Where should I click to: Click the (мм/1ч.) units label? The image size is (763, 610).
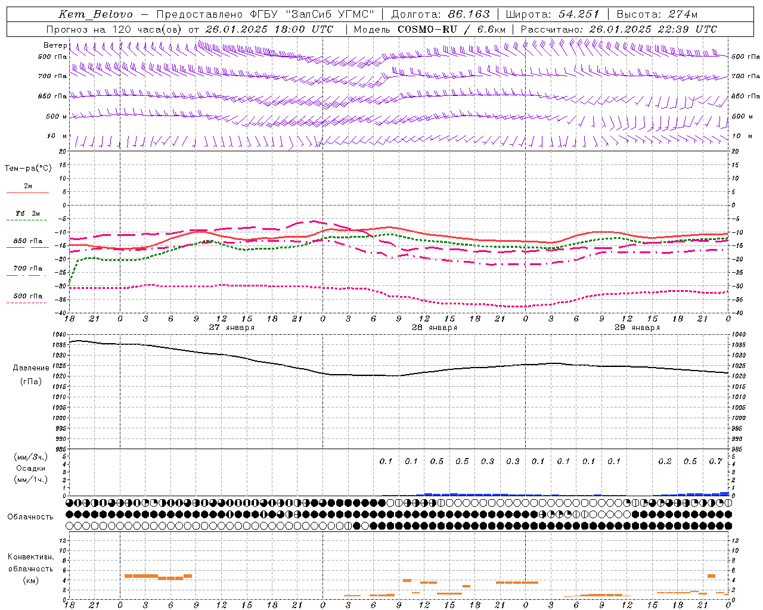[31, 480]
